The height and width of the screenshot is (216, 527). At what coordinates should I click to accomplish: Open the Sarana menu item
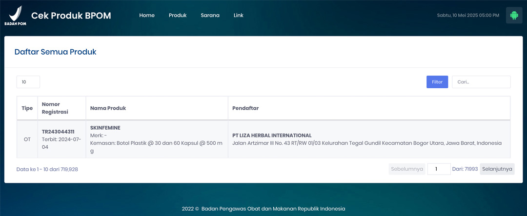tap(210, 16)
